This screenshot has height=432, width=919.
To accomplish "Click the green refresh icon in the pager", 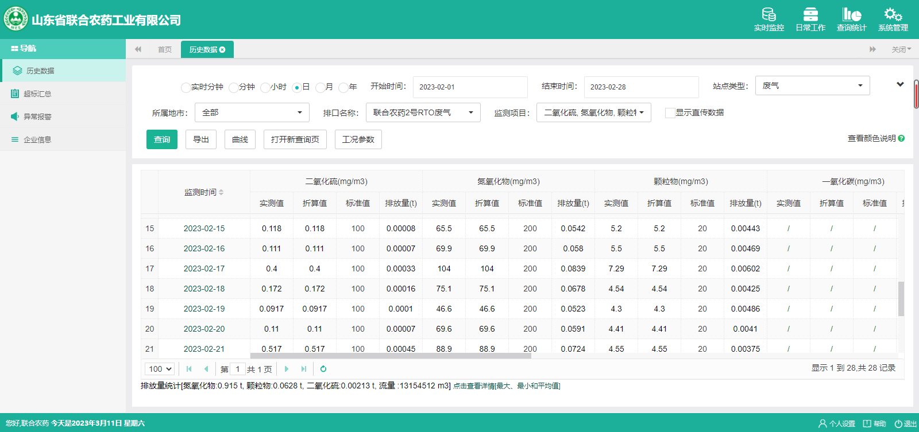I will click(323, 369).
